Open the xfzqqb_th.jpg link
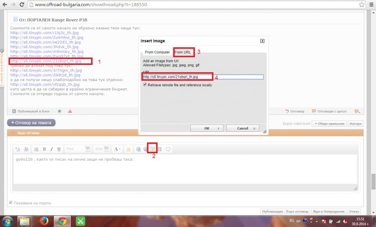The width and height of the screenshot is (376, 227). pos(45,84)
